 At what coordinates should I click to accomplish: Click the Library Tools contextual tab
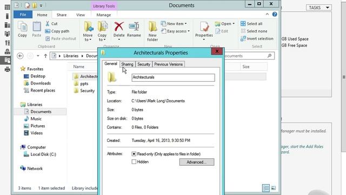coord(104,6)
